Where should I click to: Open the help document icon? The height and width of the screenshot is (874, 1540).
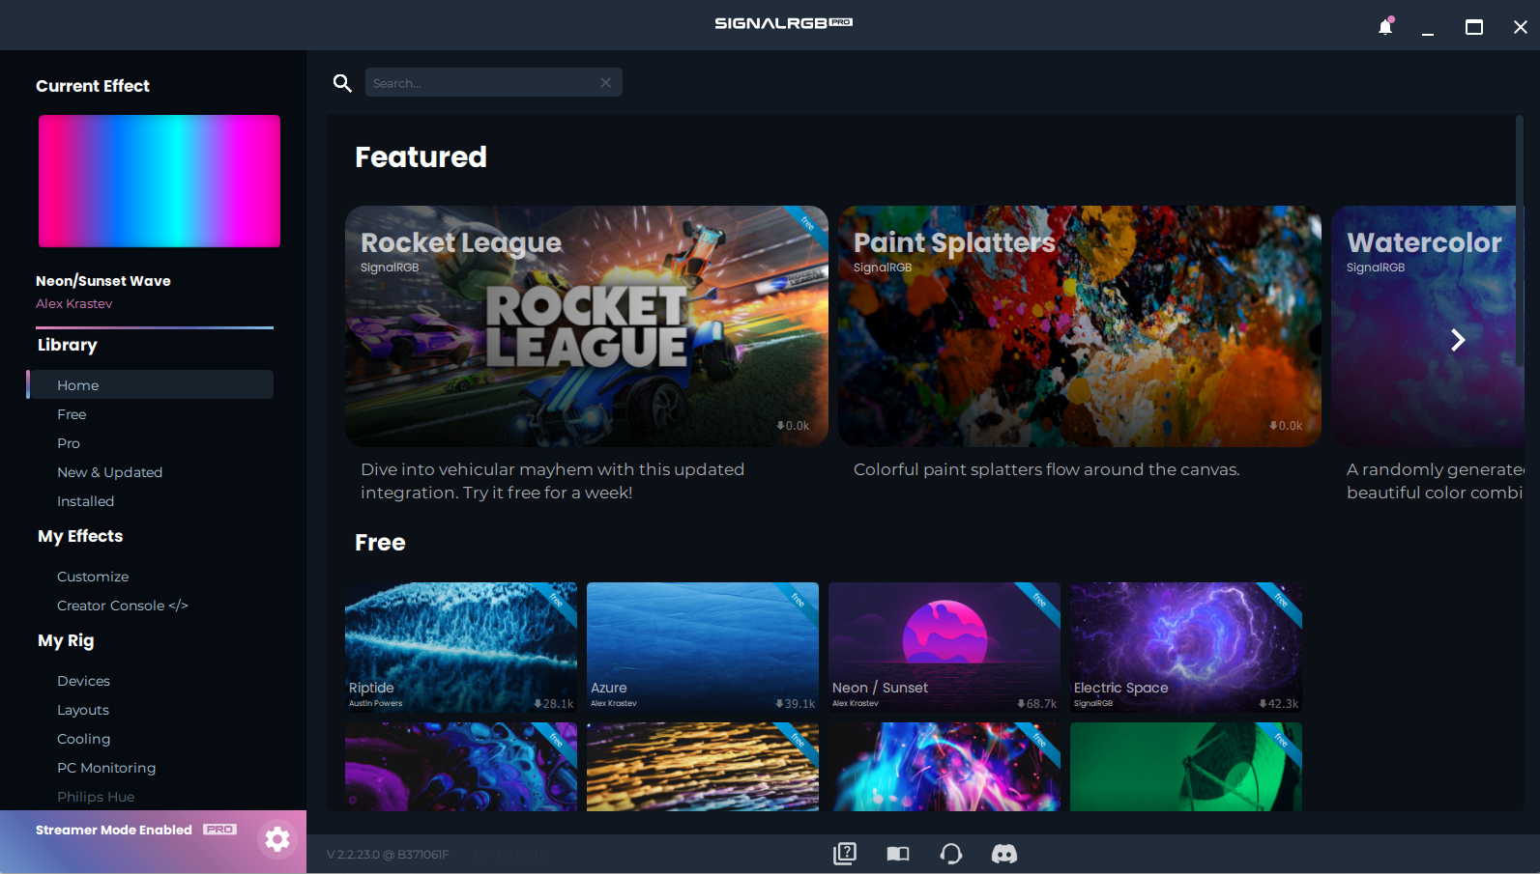pyautogui.click(x=845, y=854)
